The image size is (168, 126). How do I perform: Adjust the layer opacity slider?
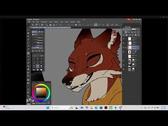(134, 29)
